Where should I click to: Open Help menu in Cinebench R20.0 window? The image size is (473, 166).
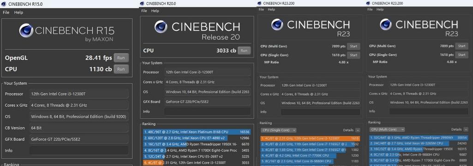point(155,11)
